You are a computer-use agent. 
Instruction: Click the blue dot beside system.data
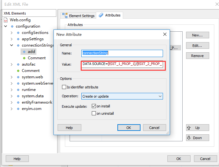[x=18, y=96]
